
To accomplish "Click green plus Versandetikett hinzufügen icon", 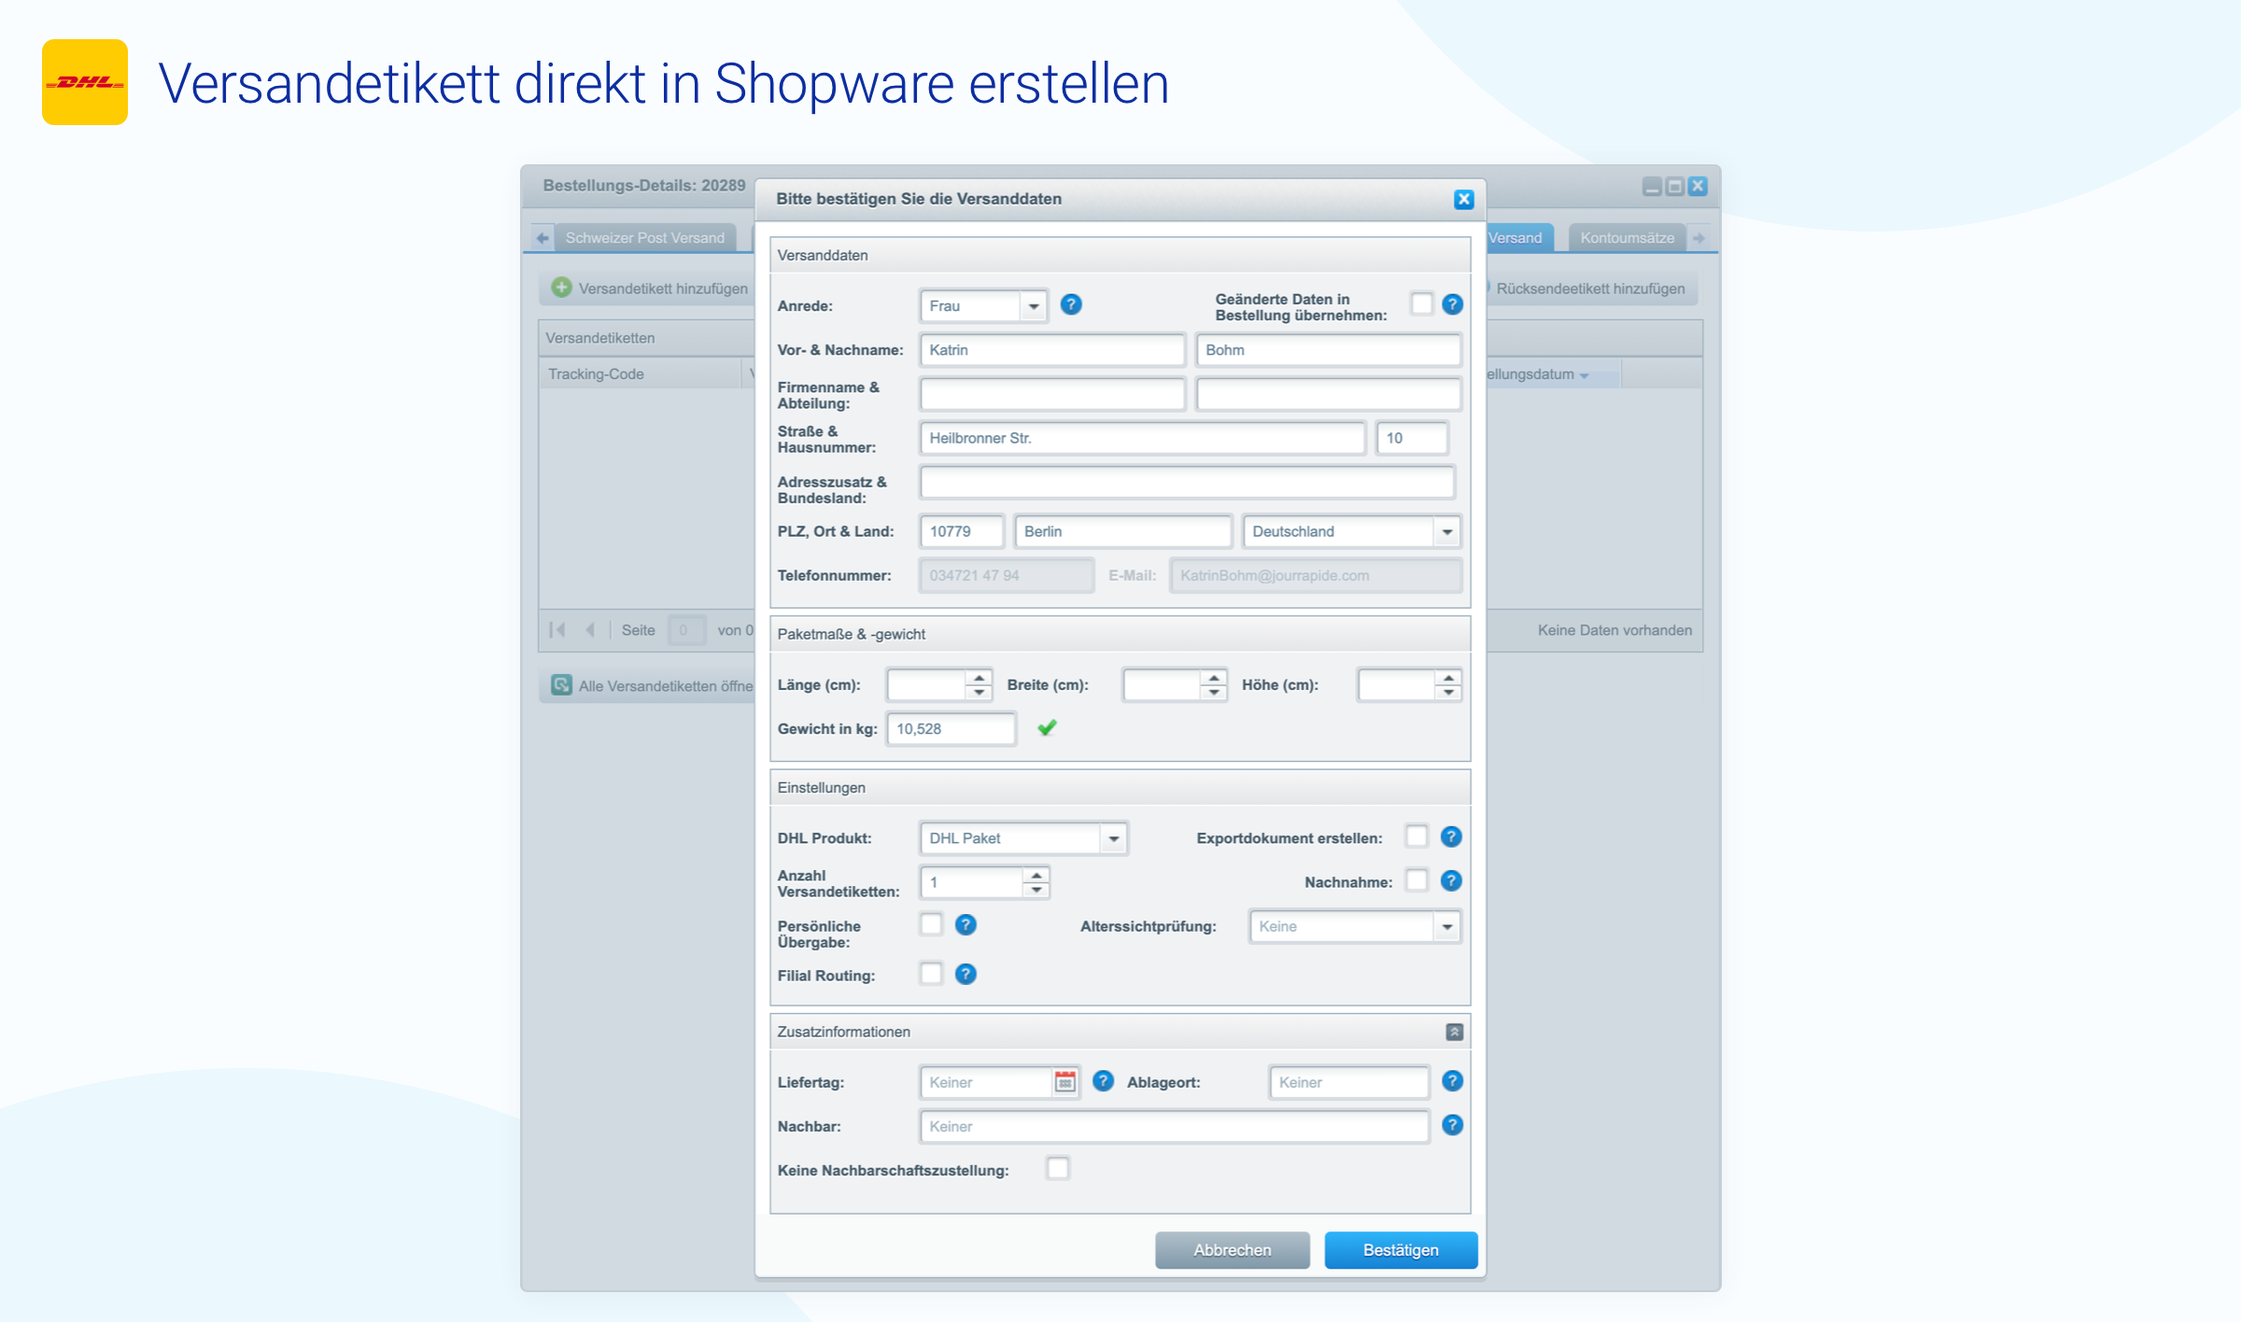I will [x=561, y=288].
